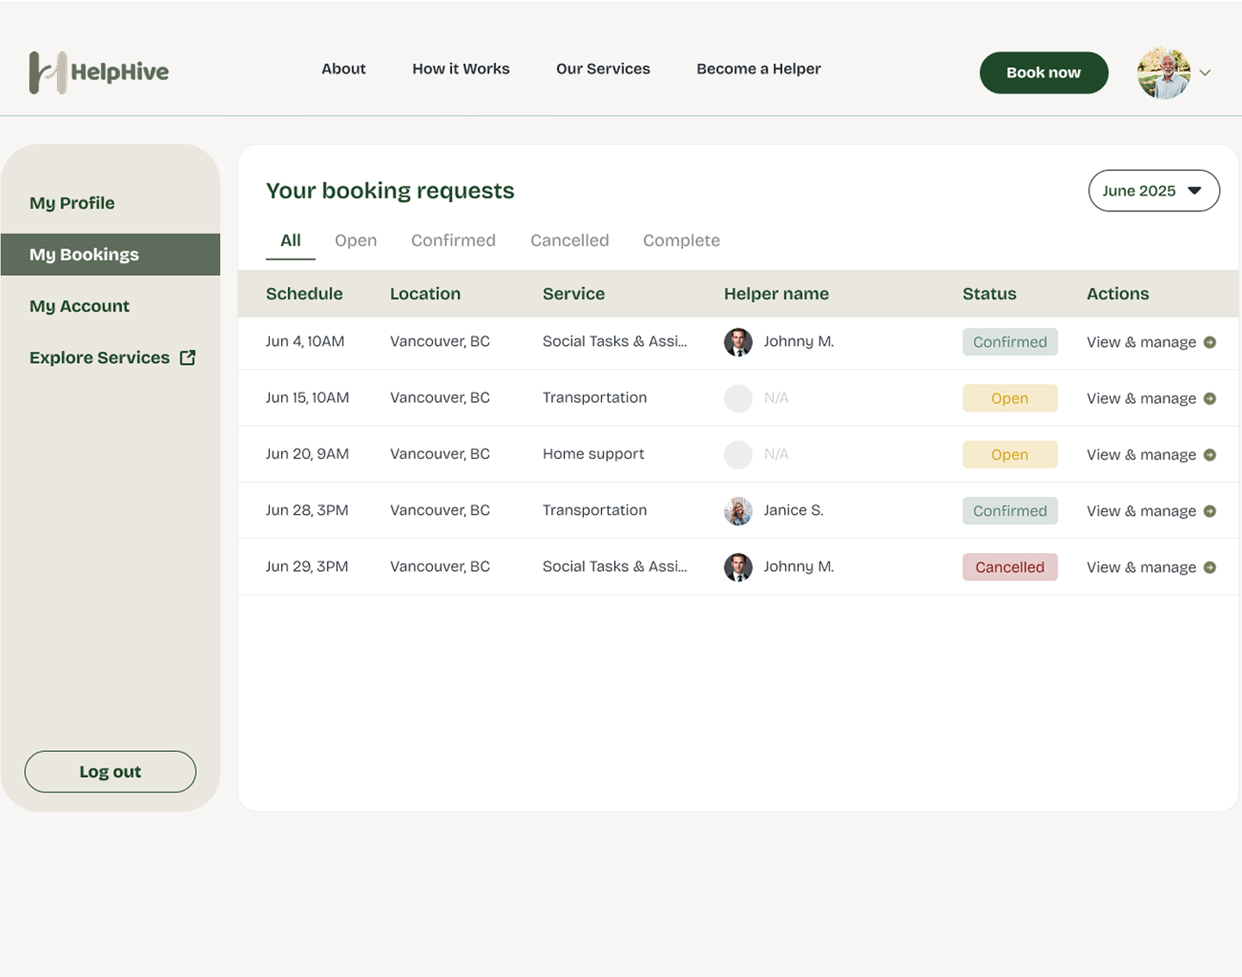Image resolution: width=1242 pixels, height=977 pixels.
Task: Select Become a Helper in the navigation
Action: click(x=758, y=69)
